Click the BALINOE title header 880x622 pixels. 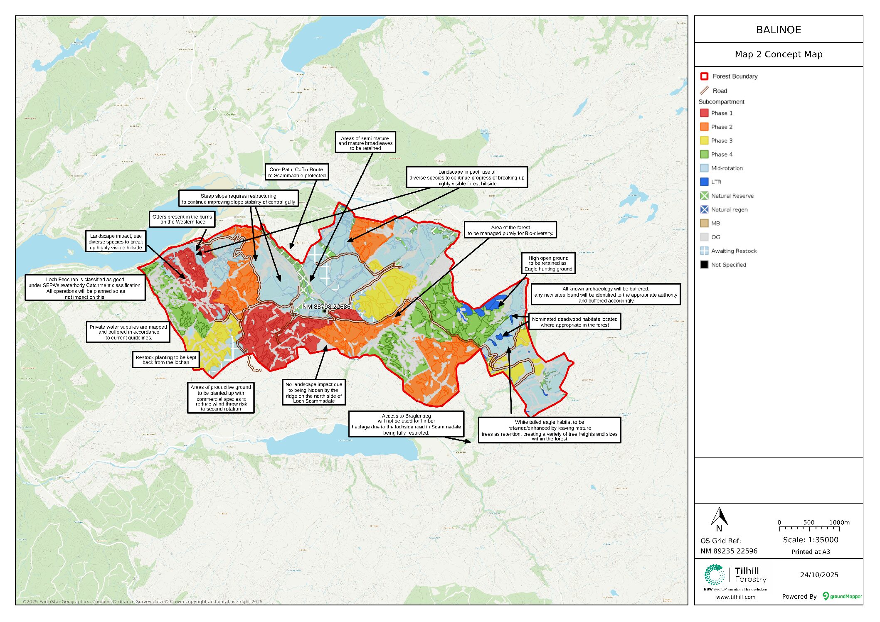point(778,30)
